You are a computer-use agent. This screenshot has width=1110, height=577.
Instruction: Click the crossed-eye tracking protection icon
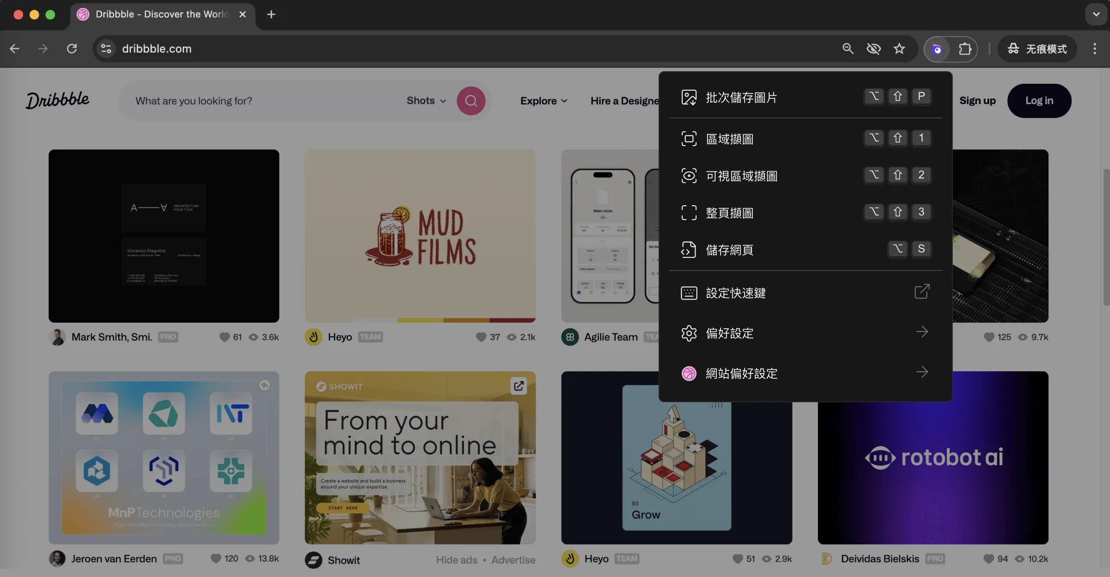pos(873,49)
